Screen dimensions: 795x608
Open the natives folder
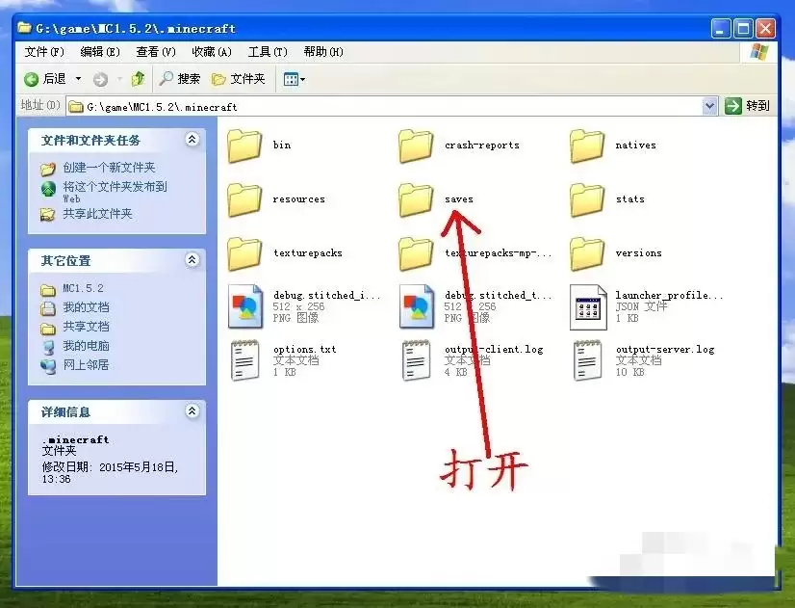click(588, 144)
